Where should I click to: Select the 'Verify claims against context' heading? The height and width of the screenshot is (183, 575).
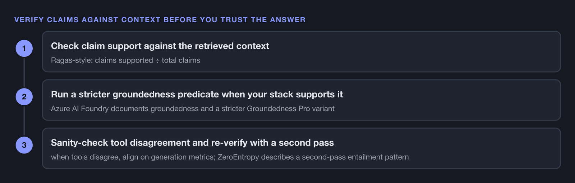tap(160, 20)
